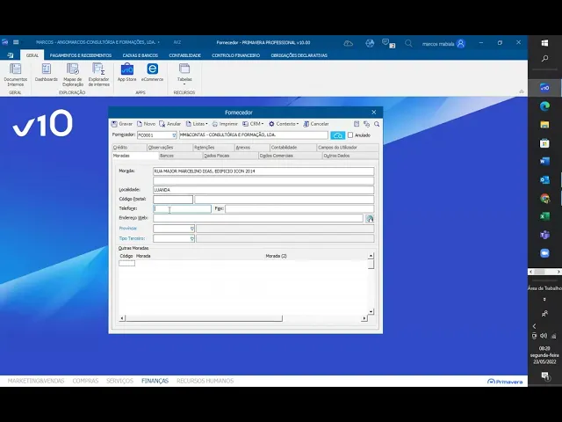Open the Tabelas ribbon button
The height and width of the screenshot is (422, 562).
tap(184, 74)
